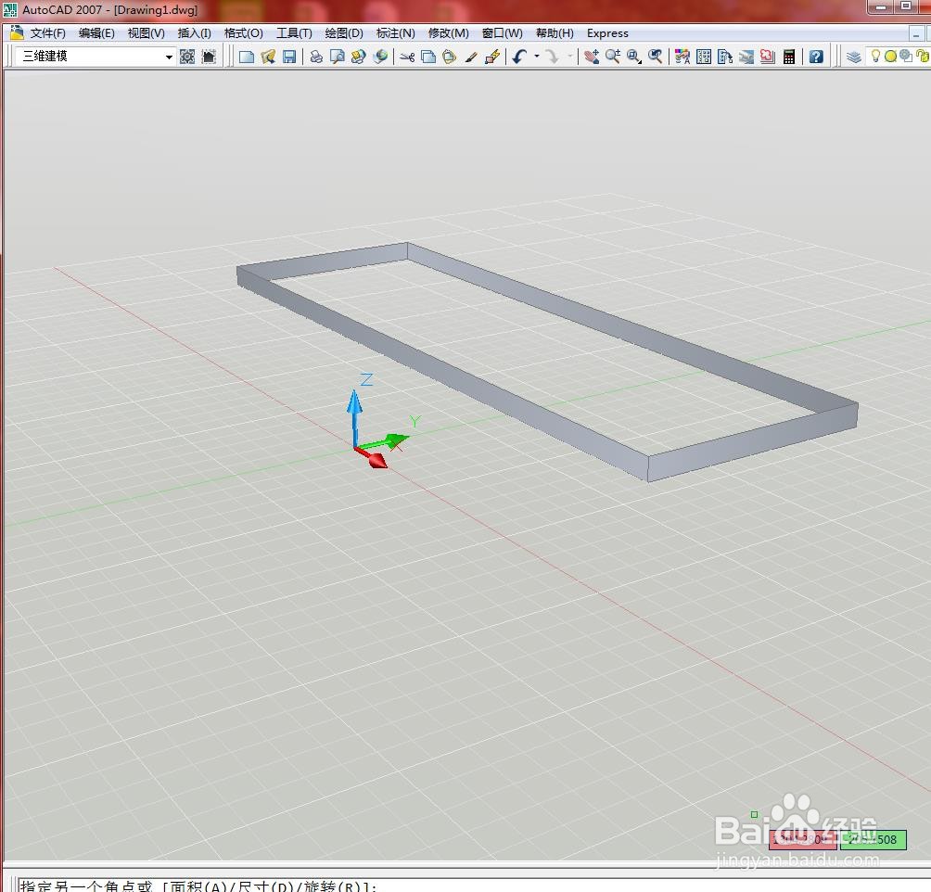Open the 窗口(W) menu

[503, 33]
